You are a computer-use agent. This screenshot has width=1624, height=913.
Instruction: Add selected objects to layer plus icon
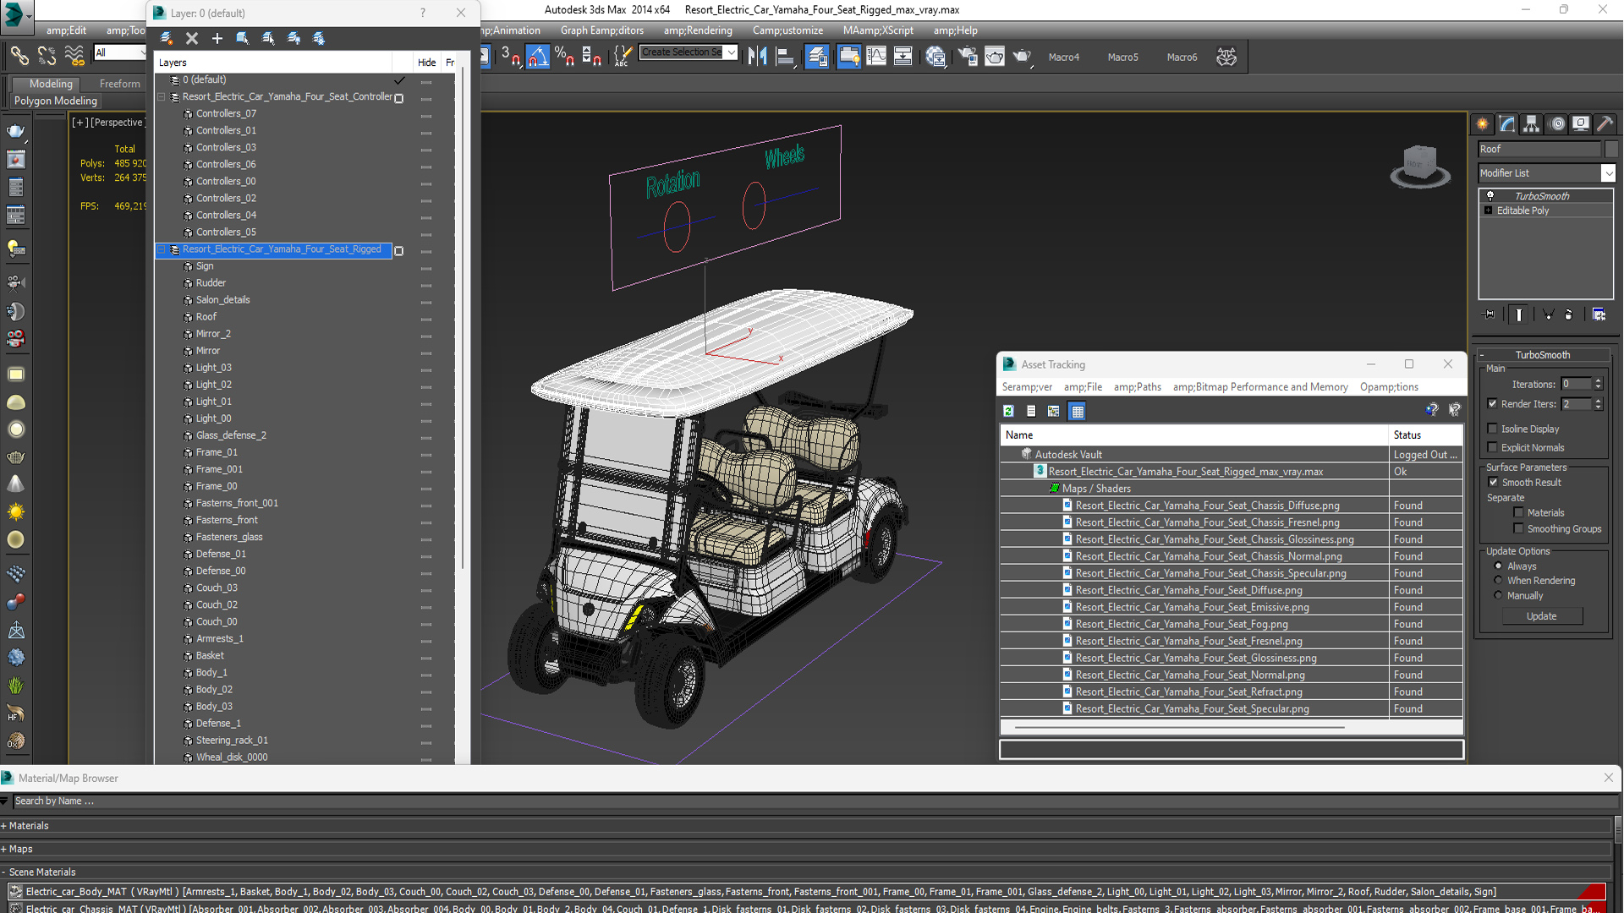click(217, 38)
